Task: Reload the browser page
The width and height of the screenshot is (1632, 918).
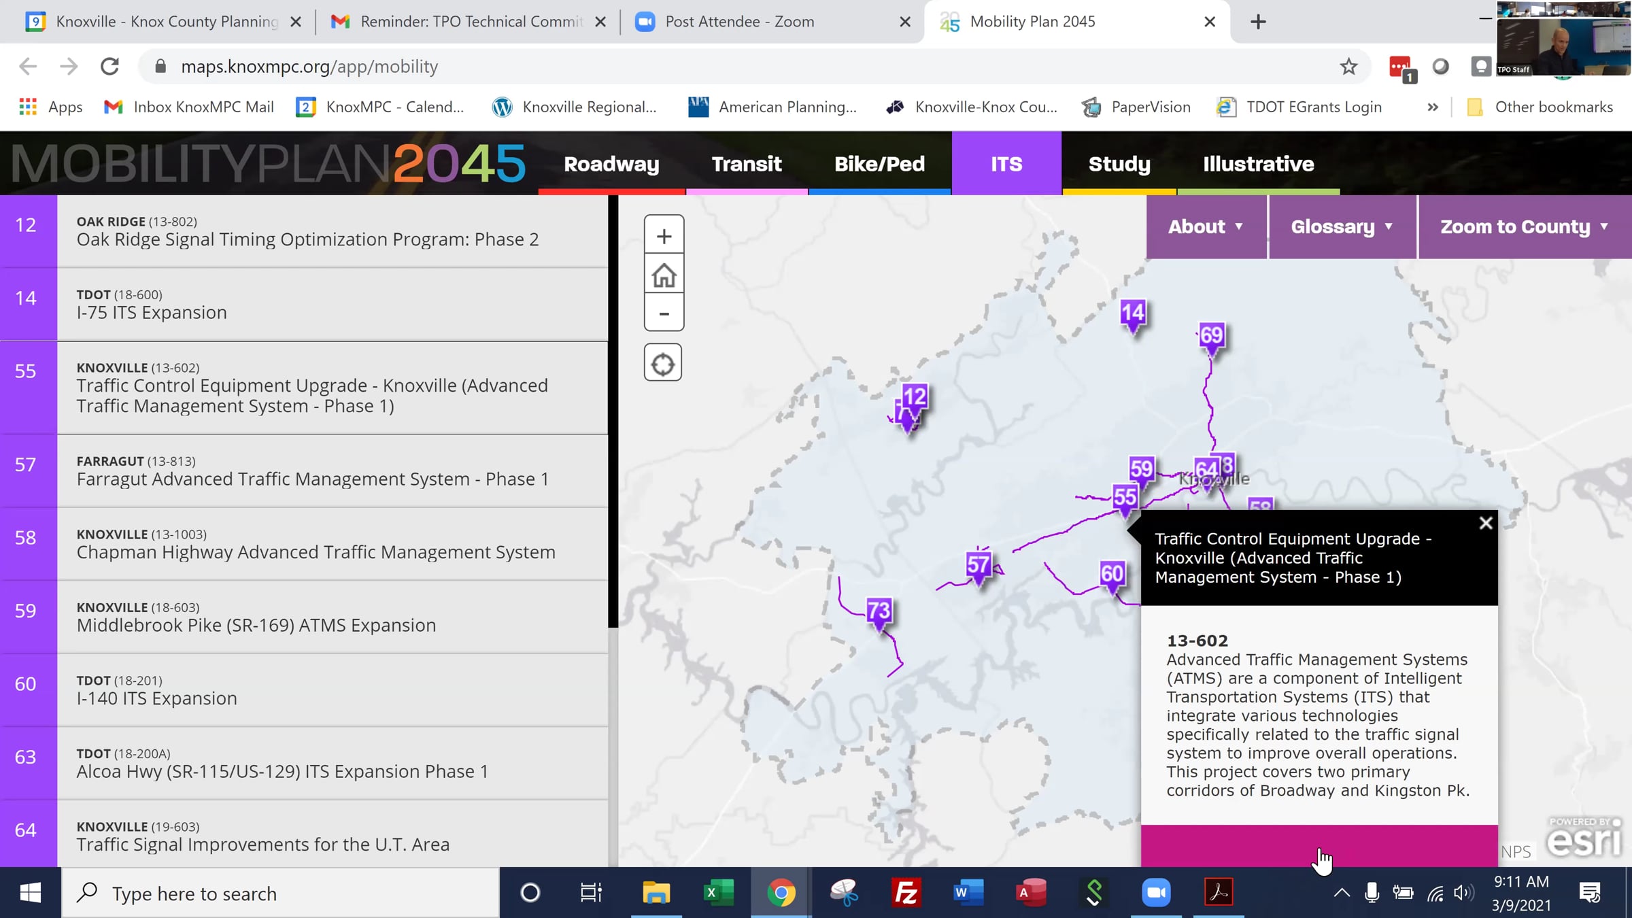Action: pyautogui.click(x=109, y=67)
